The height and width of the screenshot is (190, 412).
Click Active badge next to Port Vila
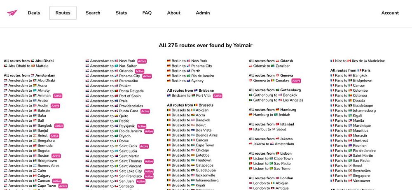point(218,96)
